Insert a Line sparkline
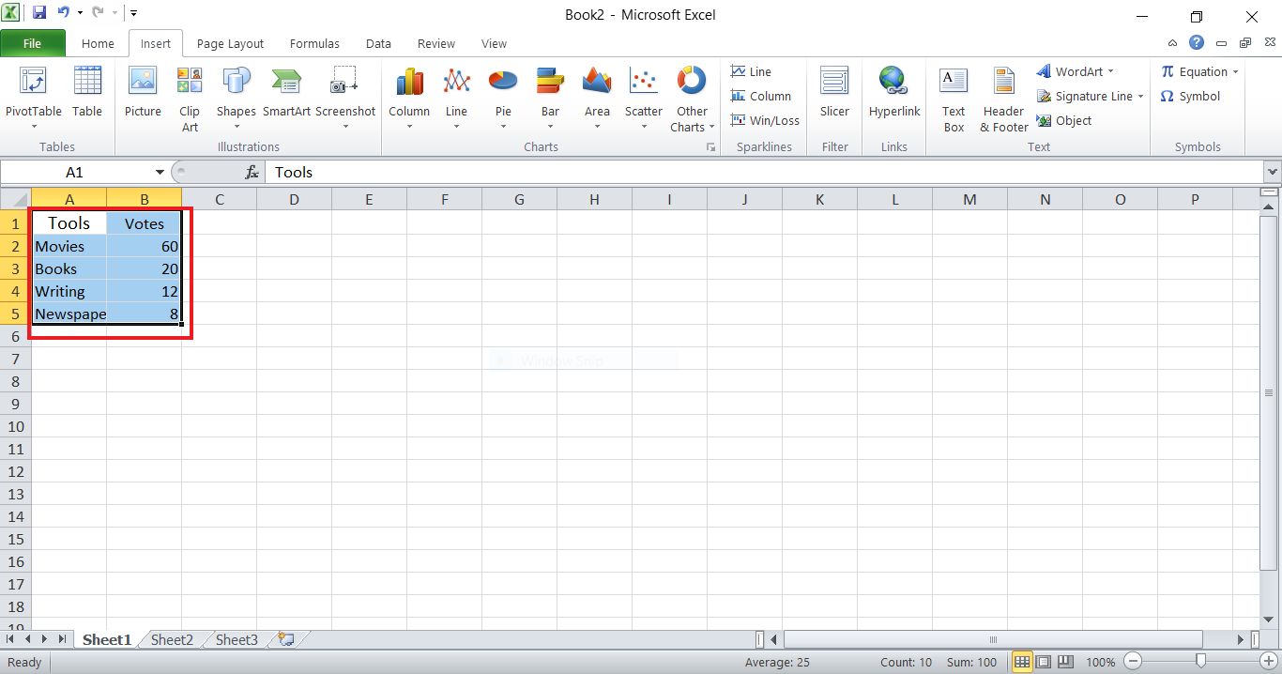This screenshot has width=1282, height=674. [x=752, y=71]
